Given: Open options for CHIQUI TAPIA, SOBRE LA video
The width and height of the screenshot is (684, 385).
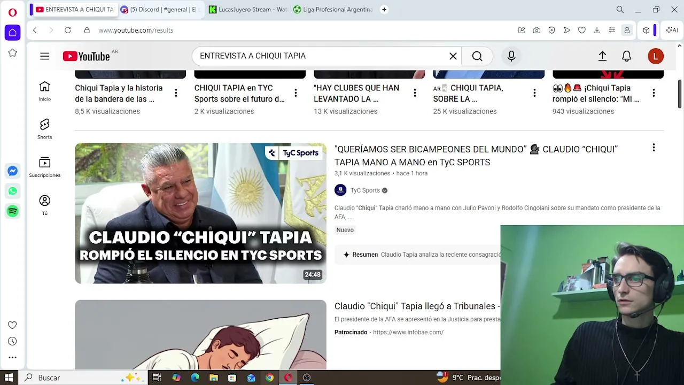Looking at the screenshot, I should point(534,94).
